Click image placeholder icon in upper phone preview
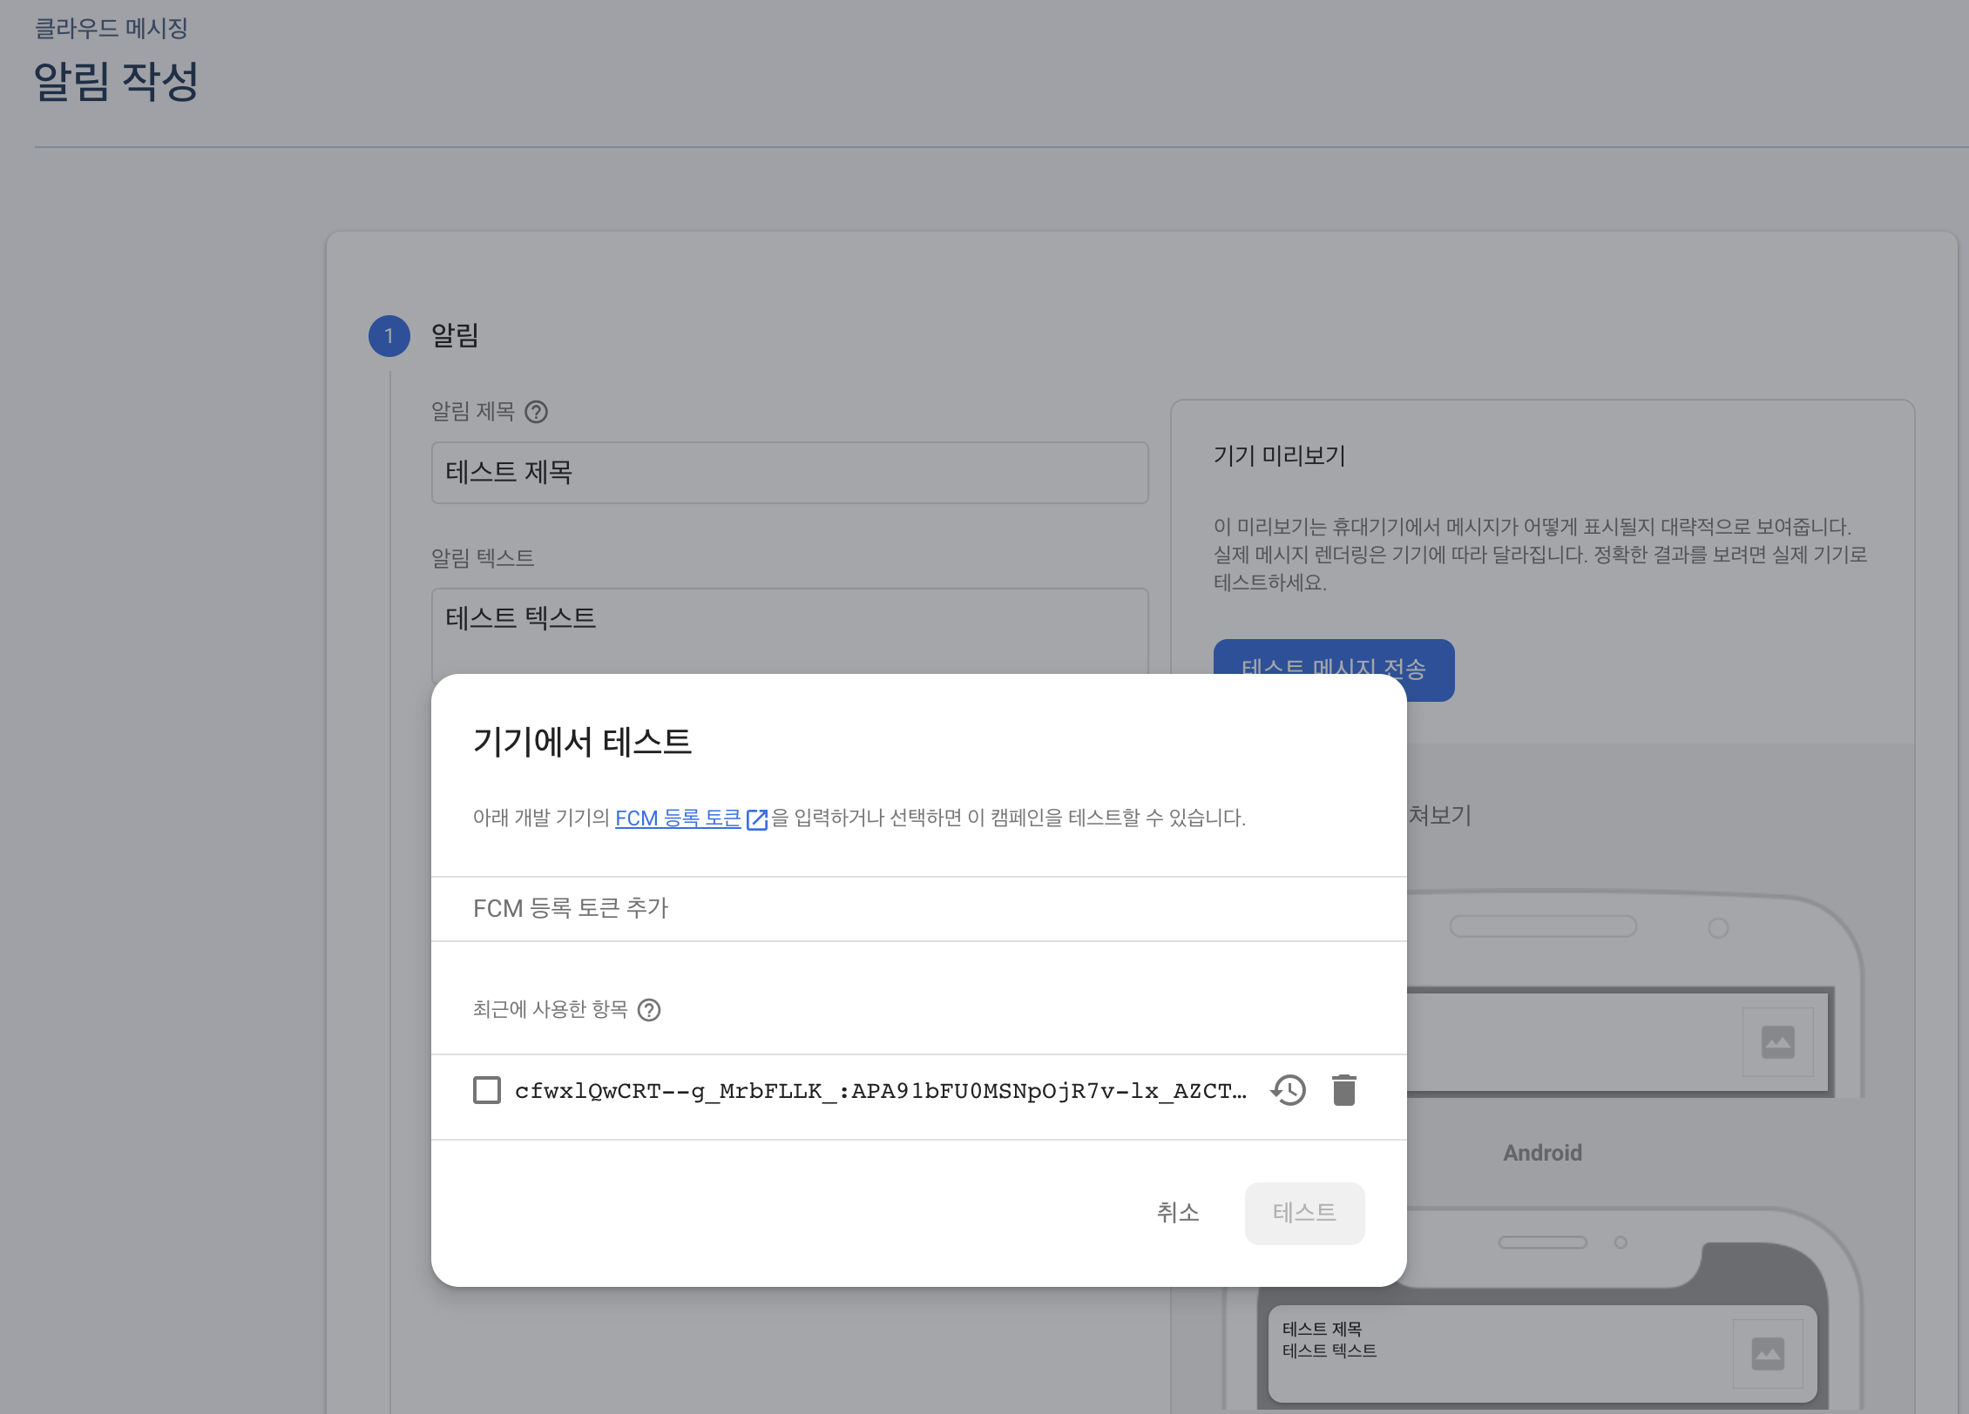The width and height of the screenshot is (1969, 1414). tap(1777, 1041)
